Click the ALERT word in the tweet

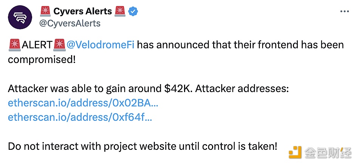pyautogui.click(x=37, y=45)
